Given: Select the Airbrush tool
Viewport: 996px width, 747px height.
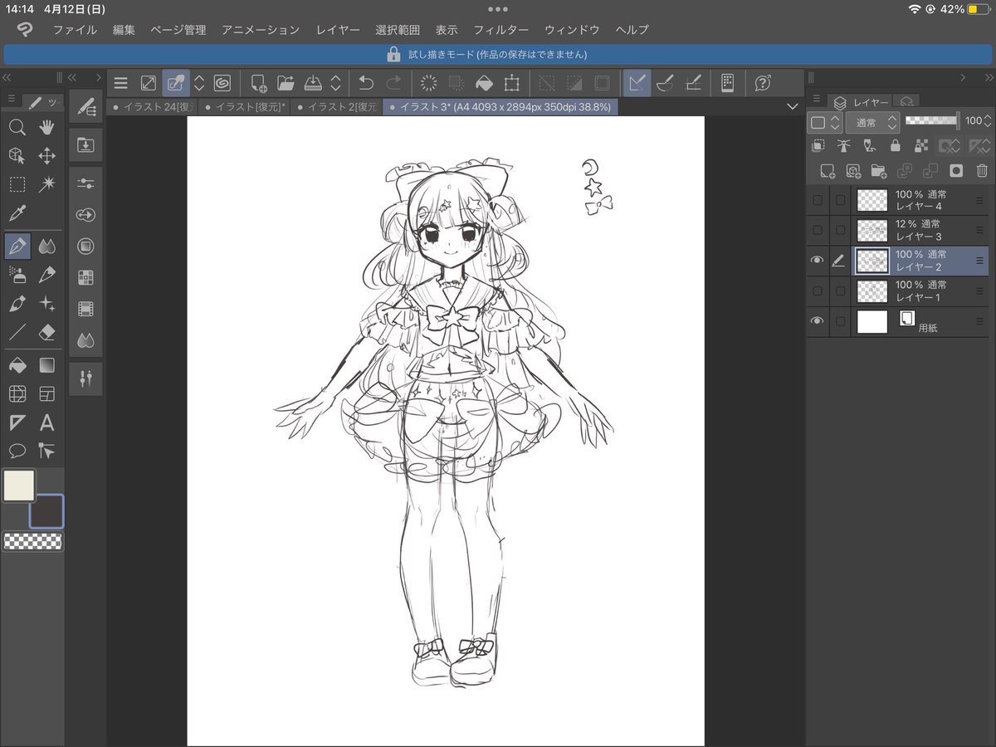Looking at the screenshot, I should click(x=17, y=274).
